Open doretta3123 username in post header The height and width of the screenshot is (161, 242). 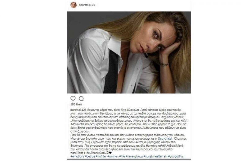pos(87,5)
